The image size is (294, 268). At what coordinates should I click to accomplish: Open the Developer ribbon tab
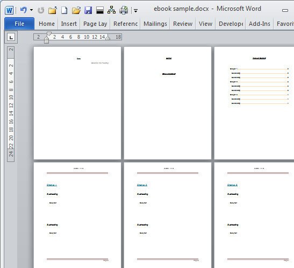click(231, 24)
